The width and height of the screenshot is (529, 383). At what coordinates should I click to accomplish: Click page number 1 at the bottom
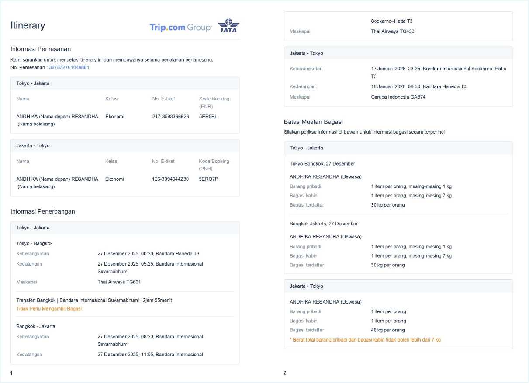11,373
